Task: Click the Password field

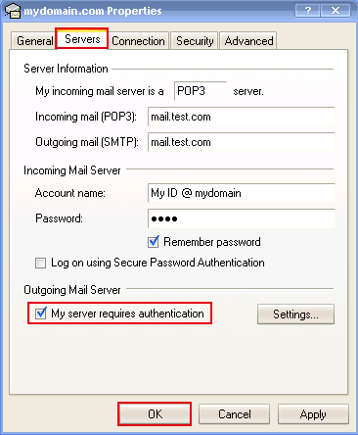Action: click(242, 218)
